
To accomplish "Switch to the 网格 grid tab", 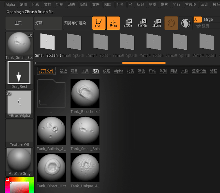I will pyautogui.click(x=174, y=71).
